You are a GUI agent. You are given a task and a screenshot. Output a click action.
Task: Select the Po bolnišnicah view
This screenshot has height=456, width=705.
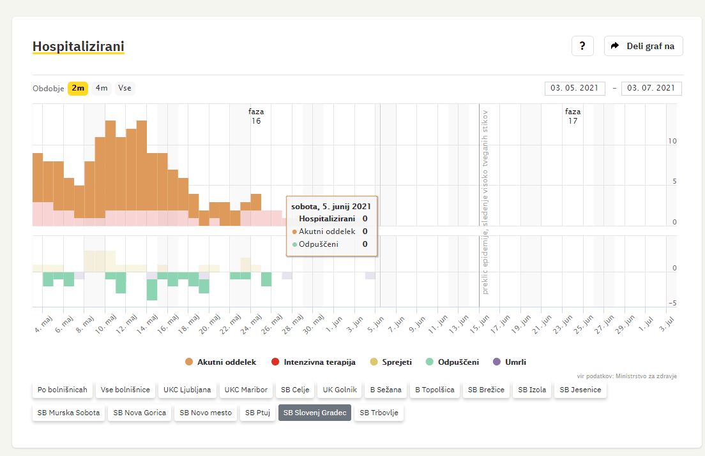pyautogui.click(x=63, y=390)
